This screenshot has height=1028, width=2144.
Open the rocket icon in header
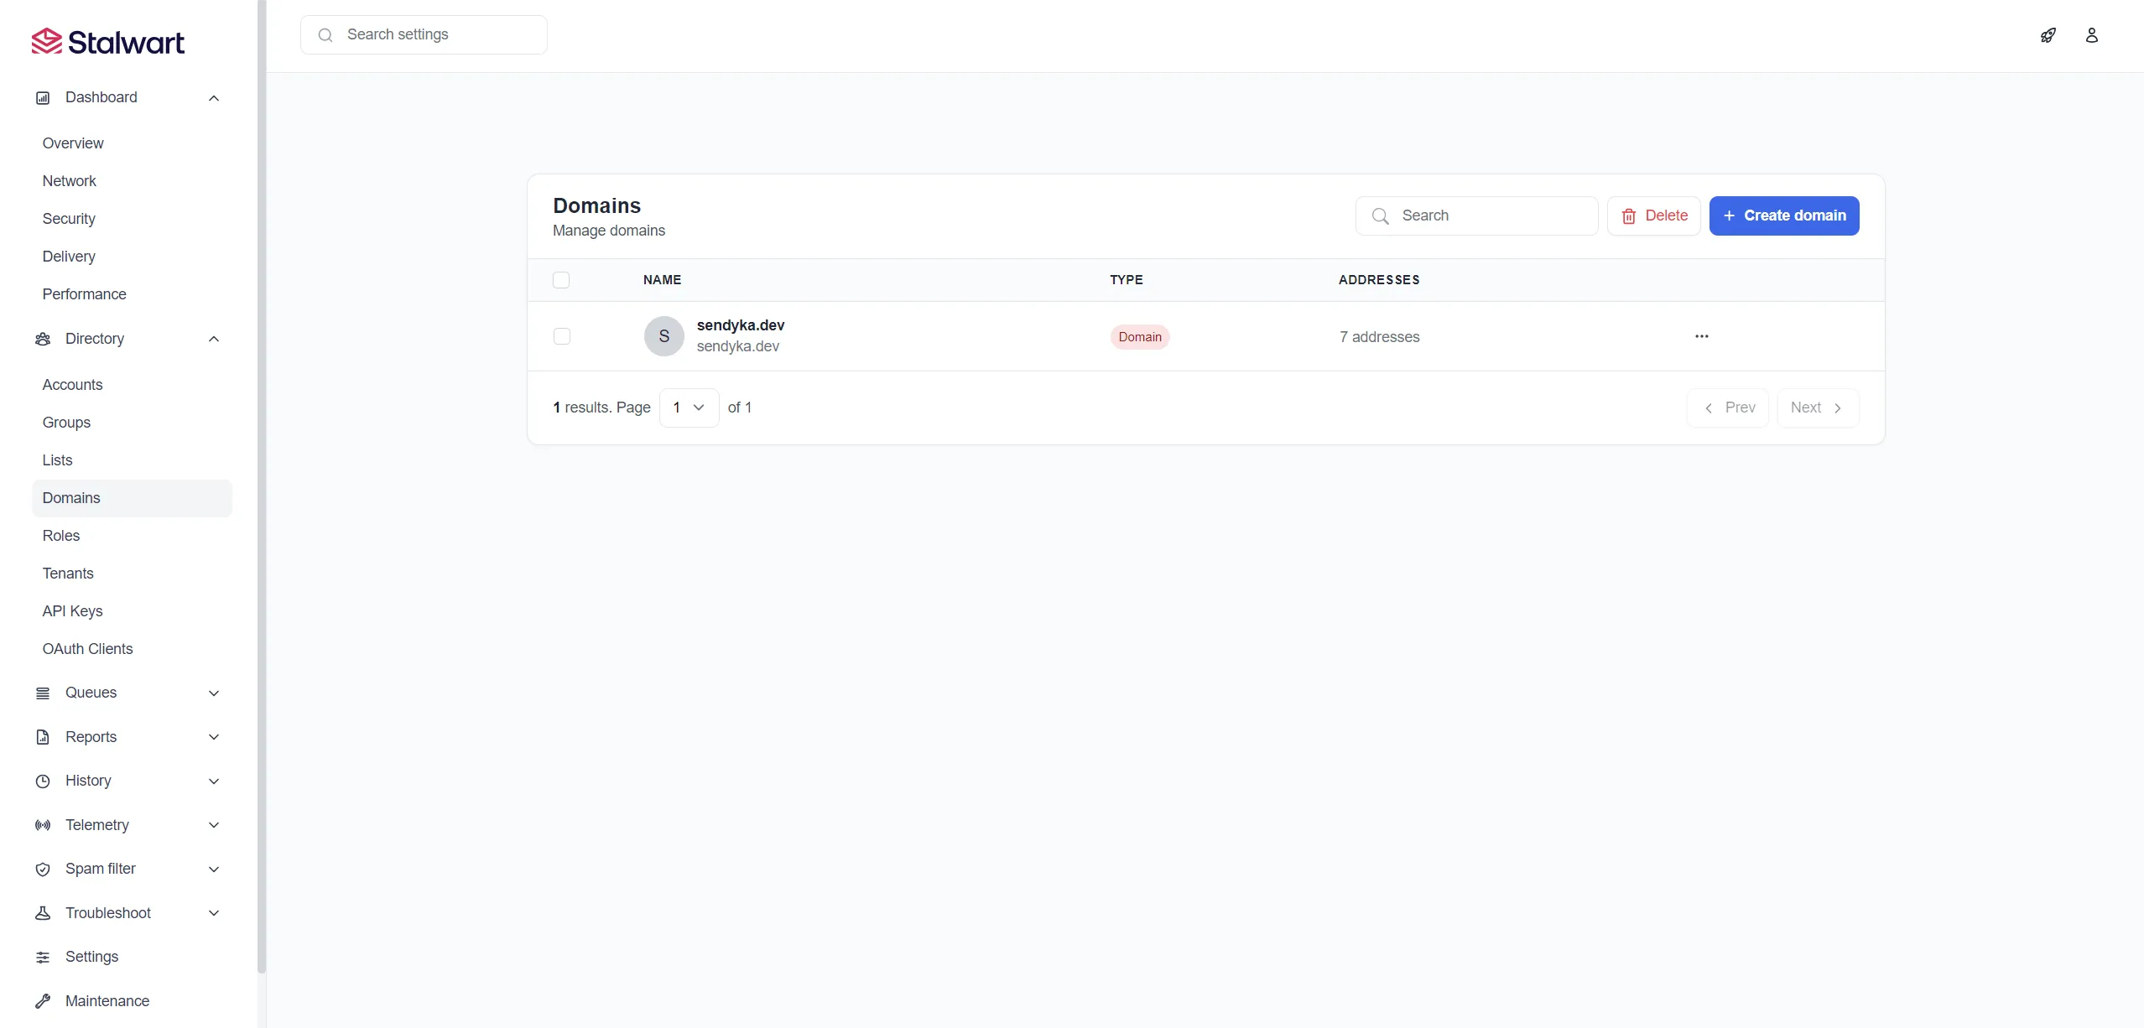[x=2048, y=35]
